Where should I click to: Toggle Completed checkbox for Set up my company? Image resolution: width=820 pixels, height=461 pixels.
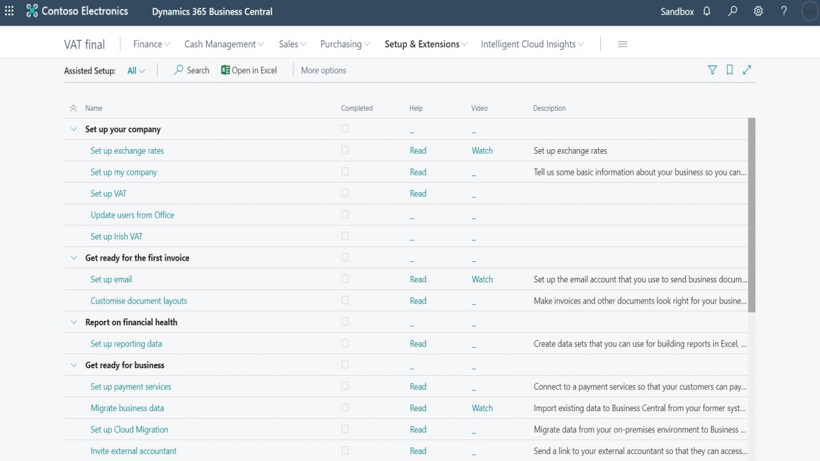point(345,172)
